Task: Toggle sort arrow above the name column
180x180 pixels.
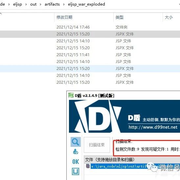Action: pos(1,13)
